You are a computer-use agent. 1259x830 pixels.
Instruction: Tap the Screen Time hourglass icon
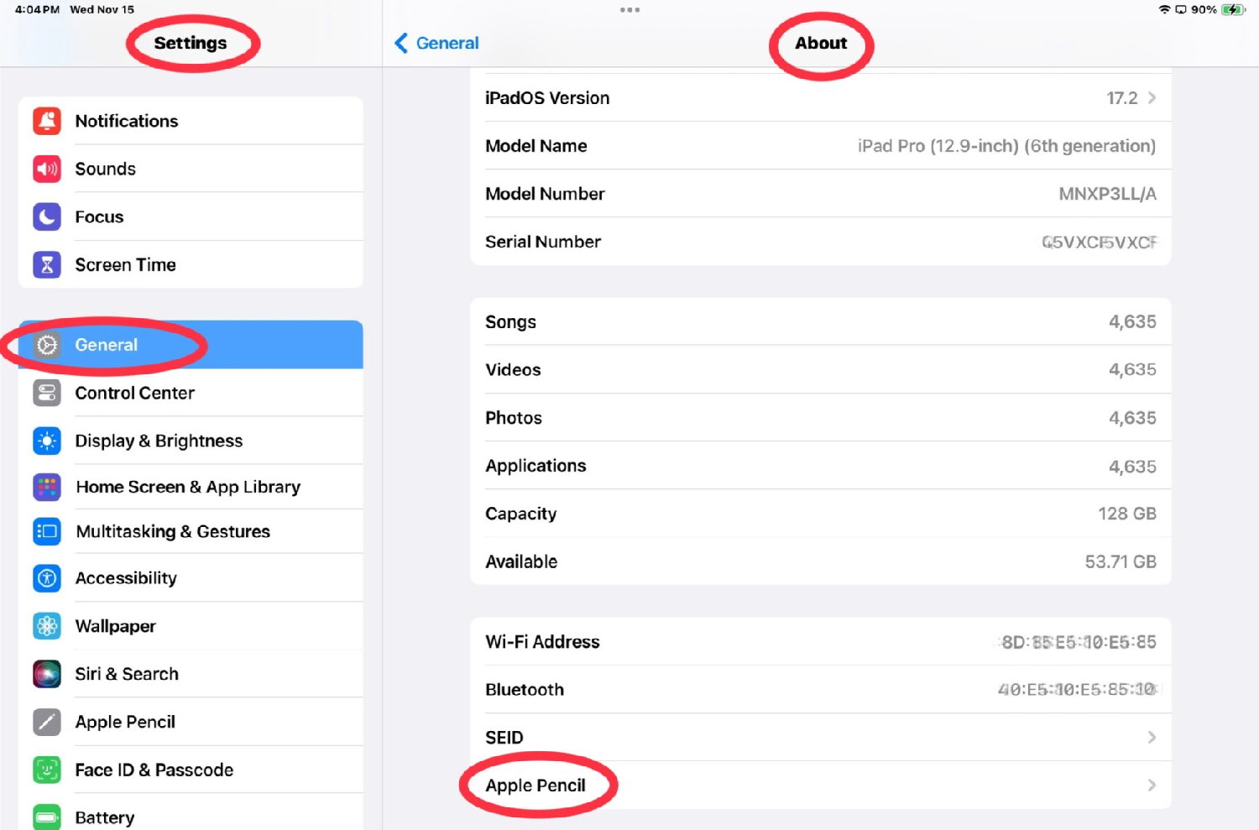point(47,264)
